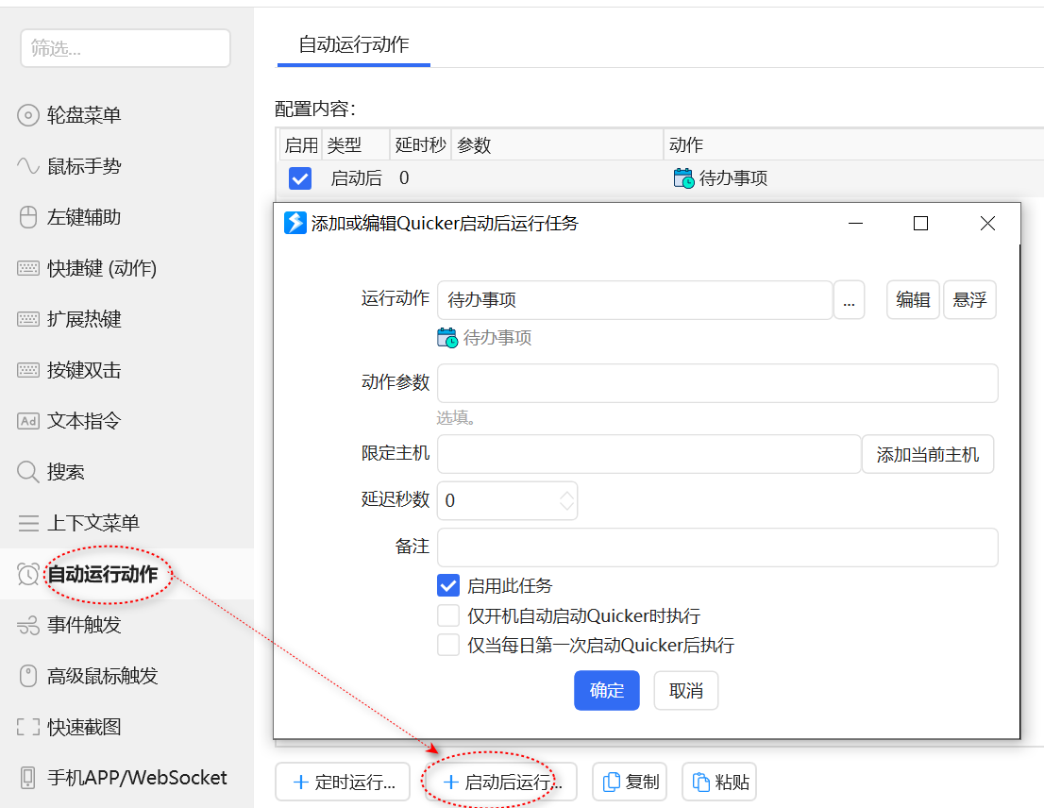1044x808 pixels.
Task: Click the 搜索 magnifier icon
Action: pos(28,472)
